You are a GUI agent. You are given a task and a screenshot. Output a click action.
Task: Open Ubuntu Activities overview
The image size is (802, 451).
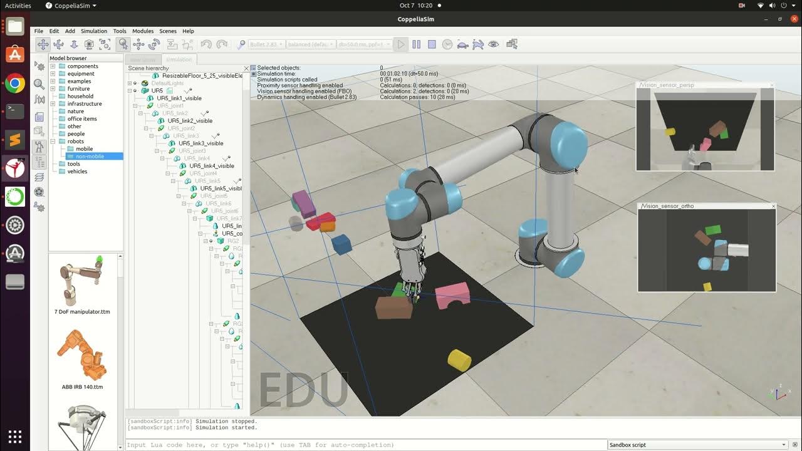tap(18, 5)
